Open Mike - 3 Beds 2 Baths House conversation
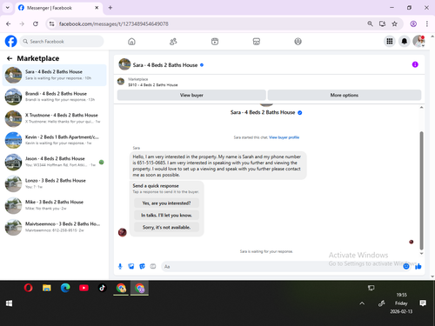This screenshot has width=435, height=326. (55, 205)
